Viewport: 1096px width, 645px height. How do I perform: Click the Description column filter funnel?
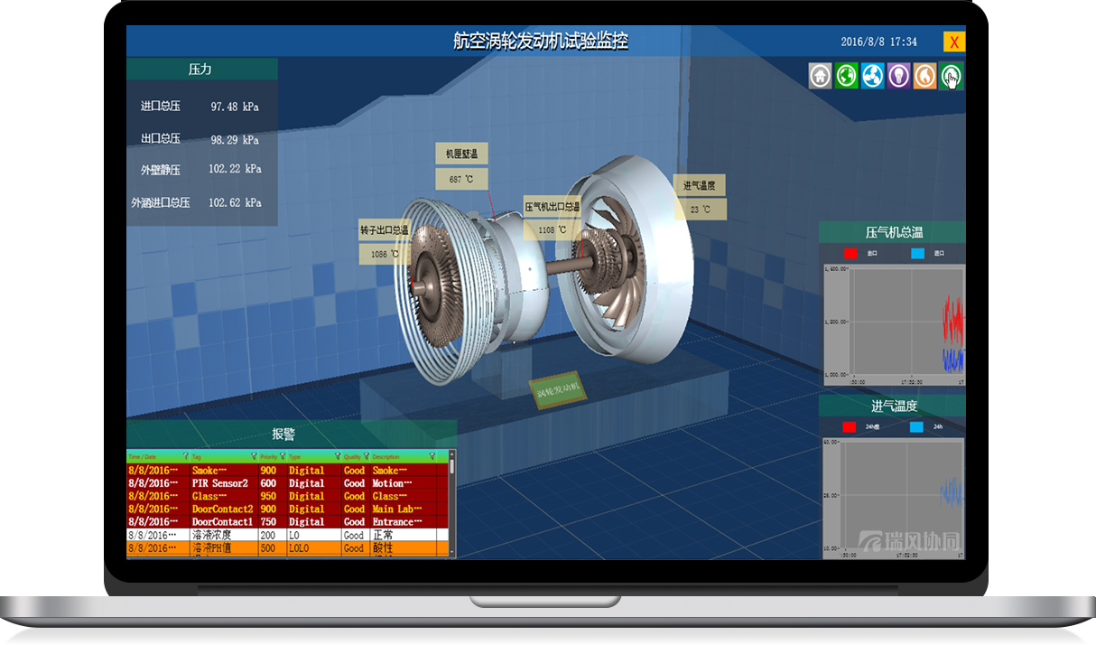pyautogui.click(x=432, y=456)
